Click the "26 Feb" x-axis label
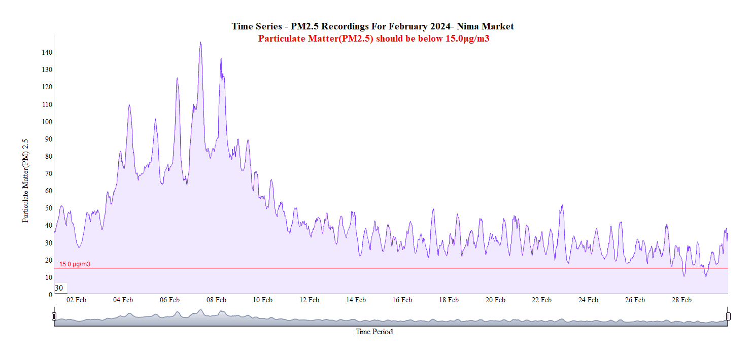 point(635,300)
